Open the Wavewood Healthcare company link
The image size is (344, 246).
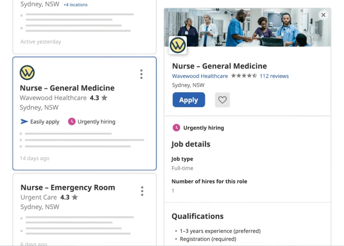200,76
